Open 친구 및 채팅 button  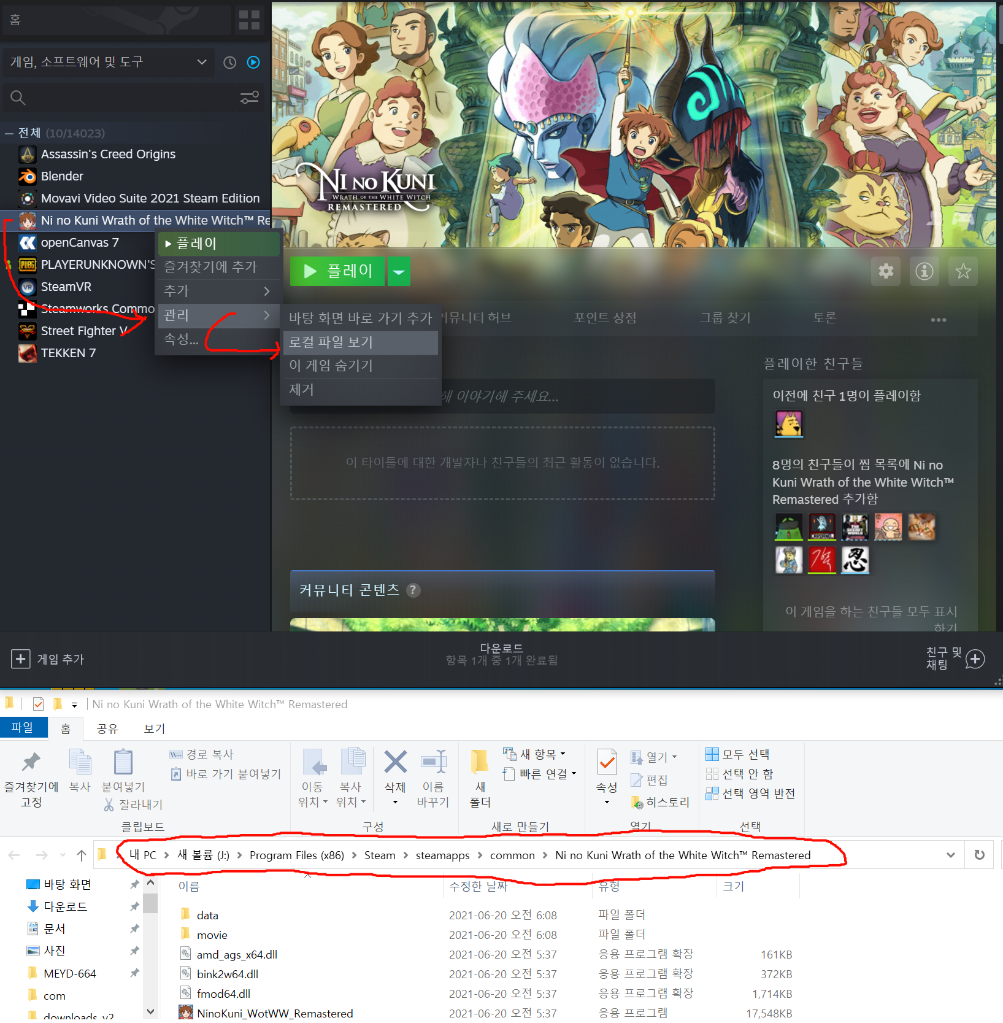(x=955, y=658)
